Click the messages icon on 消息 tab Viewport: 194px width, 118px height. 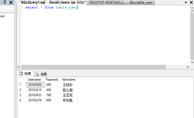point(37,74)
